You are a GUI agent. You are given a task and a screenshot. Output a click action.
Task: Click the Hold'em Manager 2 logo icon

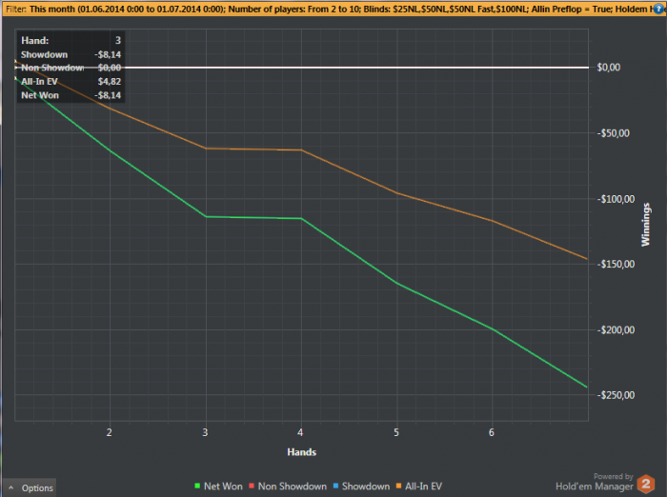tap(646, 485)
